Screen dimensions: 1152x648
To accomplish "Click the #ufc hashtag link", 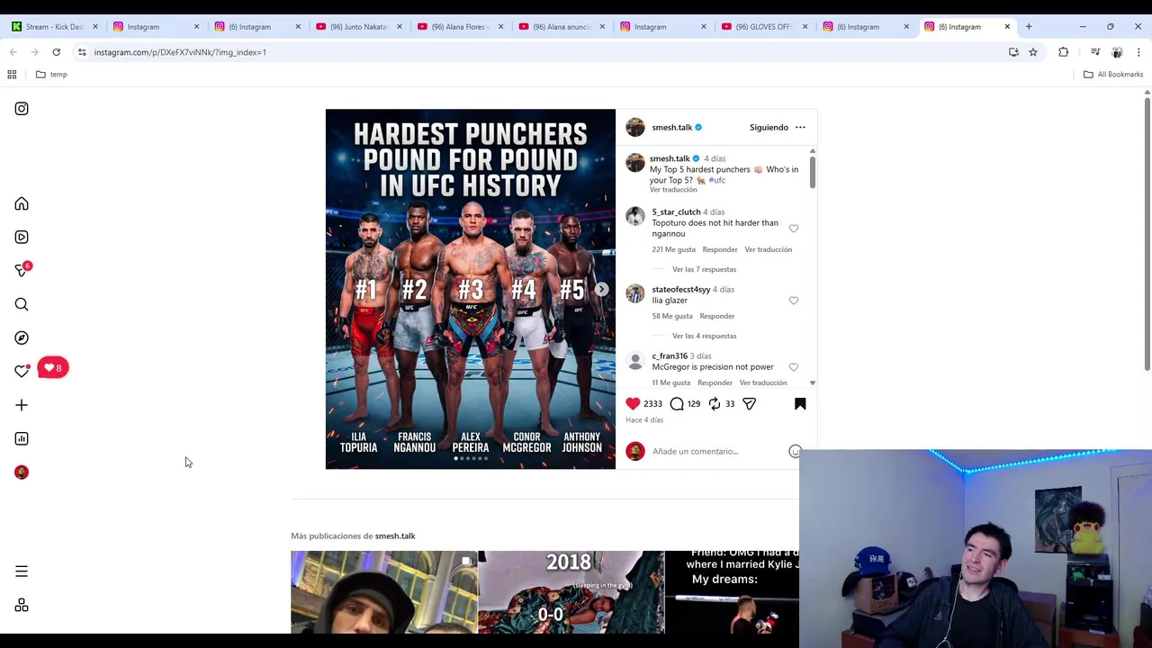I will tap(716, 180).
